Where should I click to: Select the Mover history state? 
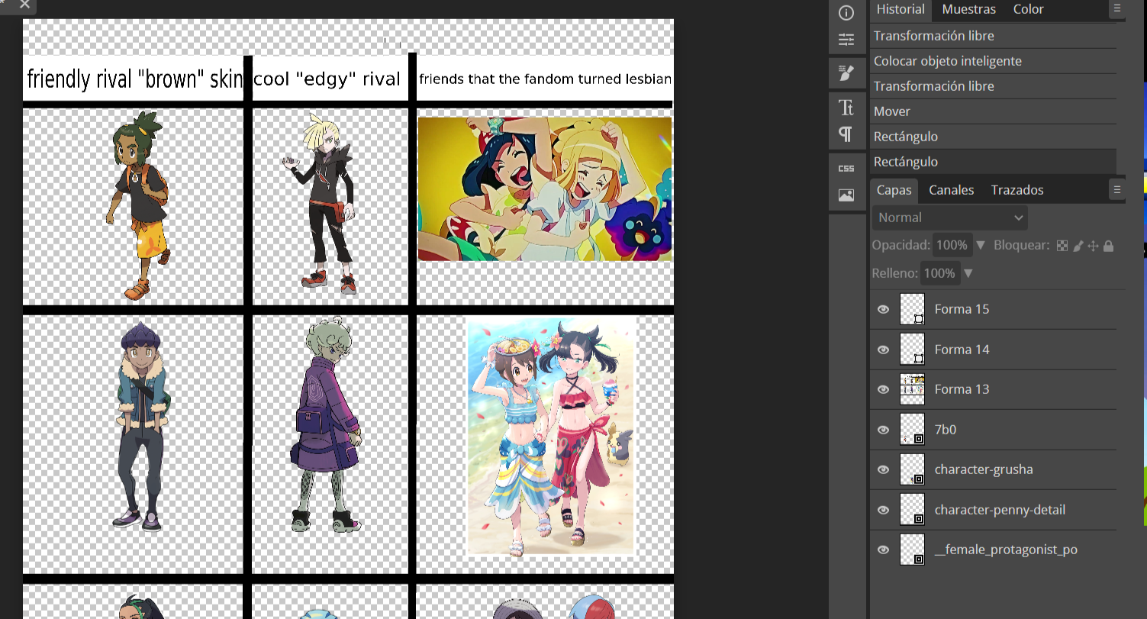click(994, 111)
